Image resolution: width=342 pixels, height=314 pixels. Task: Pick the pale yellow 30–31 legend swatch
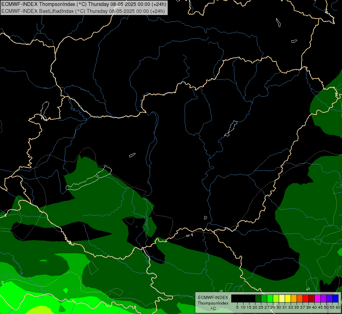pos(282,298)
